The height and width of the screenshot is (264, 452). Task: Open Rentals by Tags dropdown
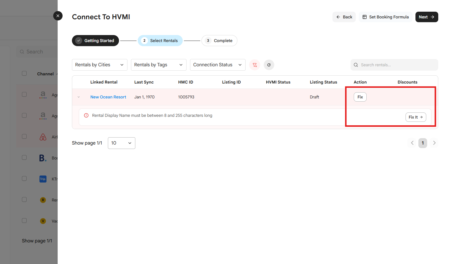point(159,65)
